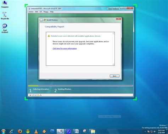Open the Help menu

pos(52,12)
